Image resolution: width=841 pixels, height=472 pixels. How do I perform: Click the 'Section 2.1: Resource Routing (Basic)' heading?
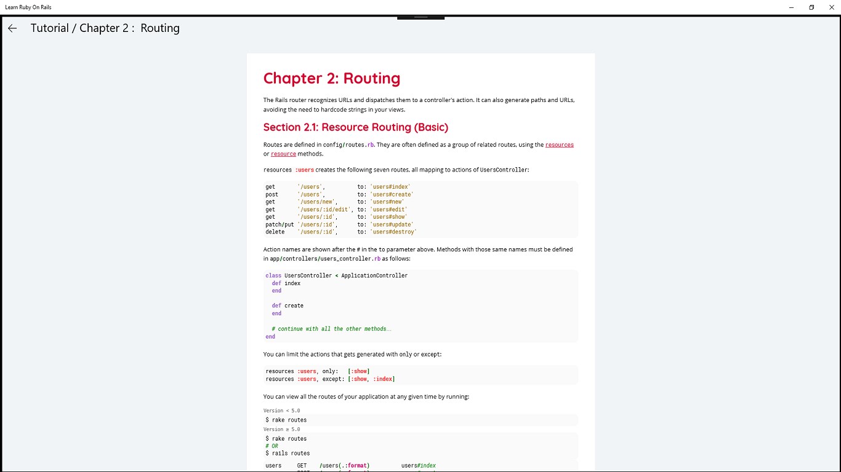pyautogui.click(x=356, y=127)
